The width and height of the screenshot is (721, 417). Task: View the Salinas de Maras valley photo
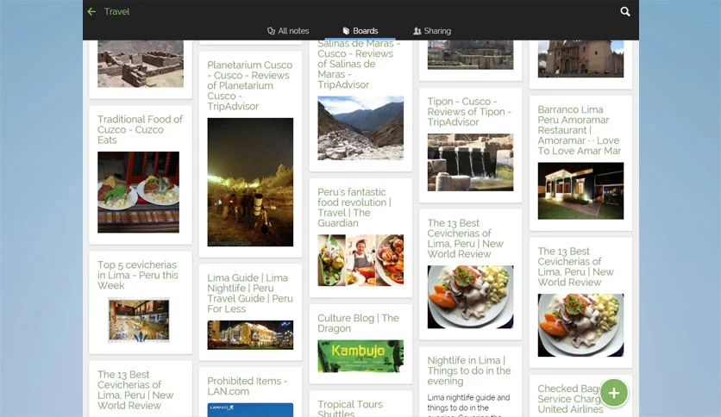tap(360, 128)
